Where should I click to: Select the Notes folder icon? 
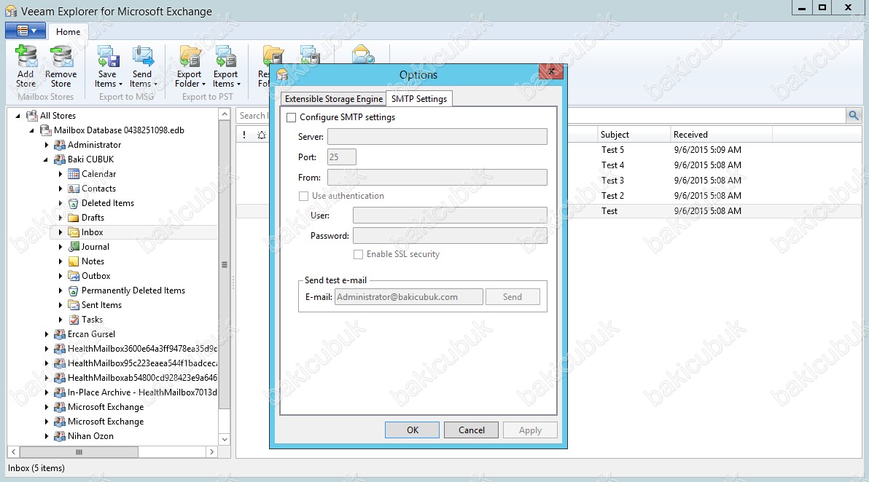[x=73, y=261]
